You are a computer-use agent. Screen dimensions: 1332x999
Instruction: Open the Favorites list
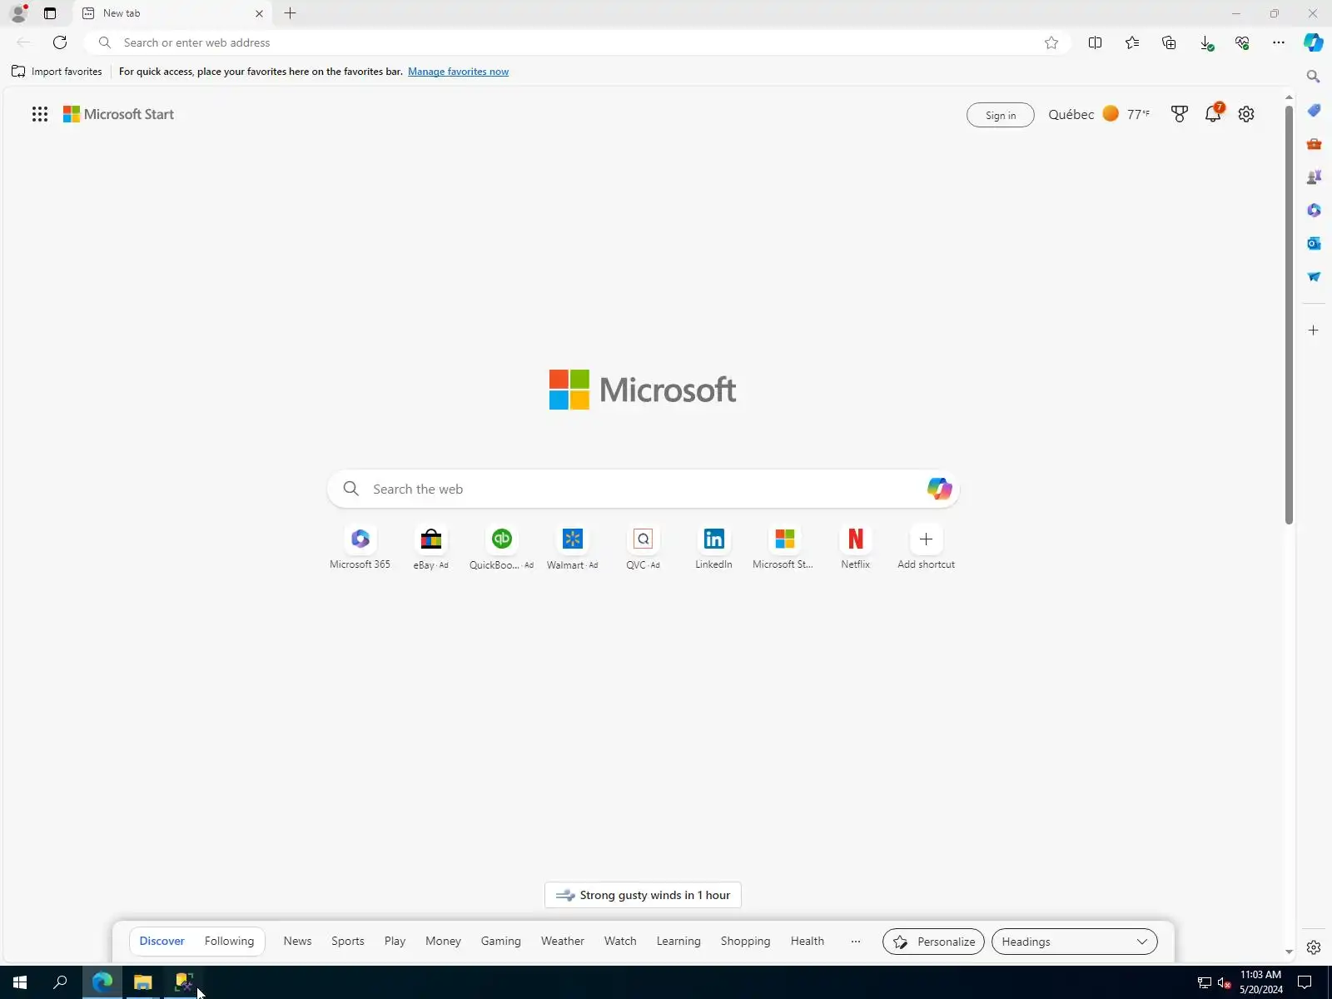tap(1132, 42)
